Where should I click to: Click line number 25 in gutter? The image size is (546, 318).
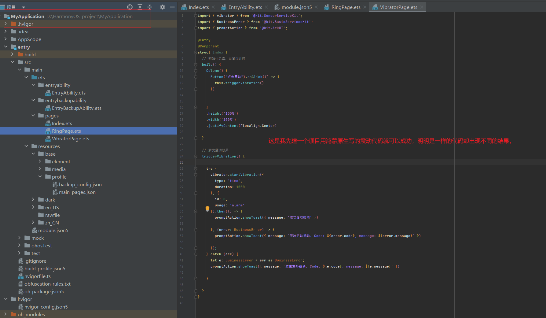tap(181, 162)
